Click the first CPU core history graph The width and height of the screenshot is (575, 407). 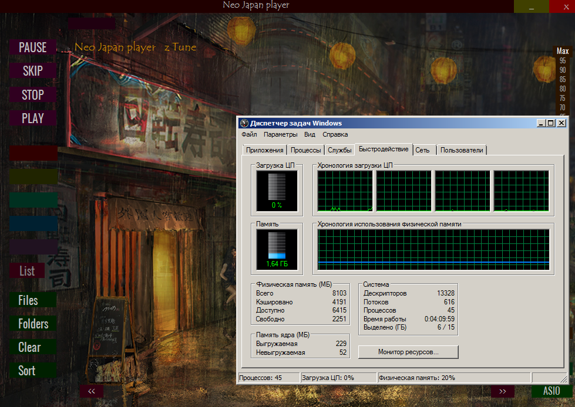coord(345,191)
